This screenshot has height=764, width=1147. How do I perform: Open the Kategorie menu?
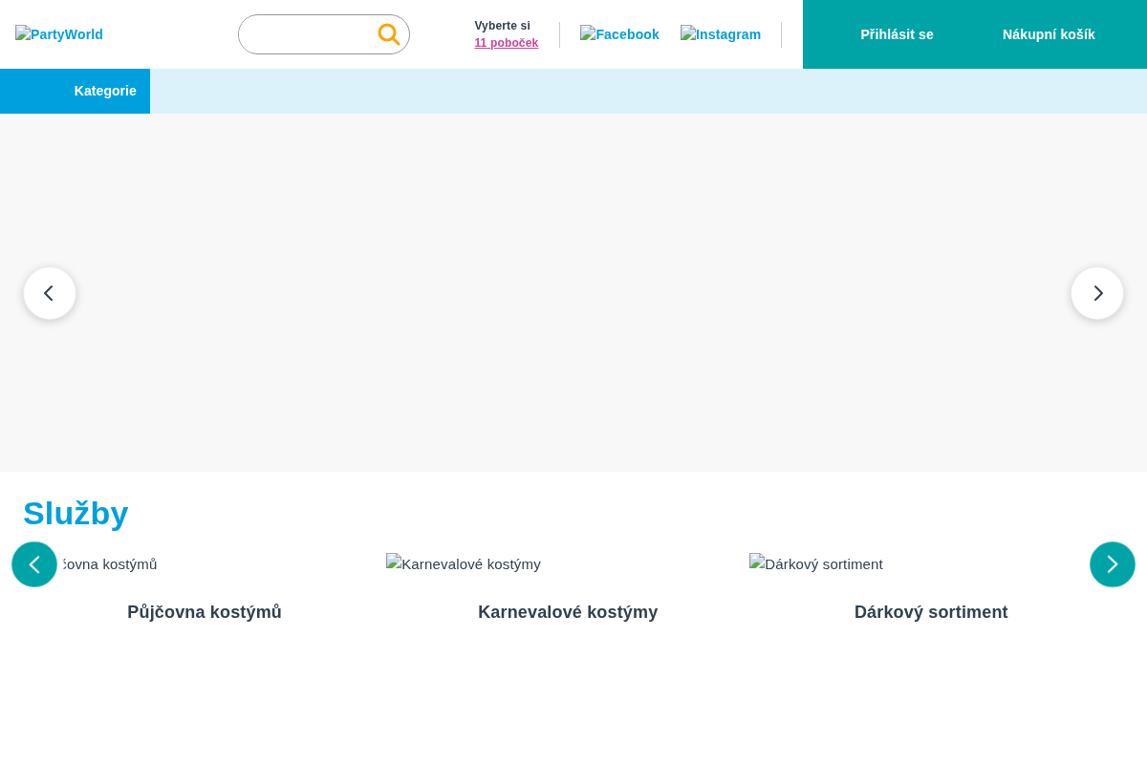click(x=75, y=91)
